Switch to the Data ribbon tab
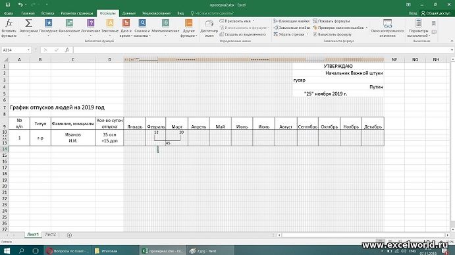 (x=129, y=13)
